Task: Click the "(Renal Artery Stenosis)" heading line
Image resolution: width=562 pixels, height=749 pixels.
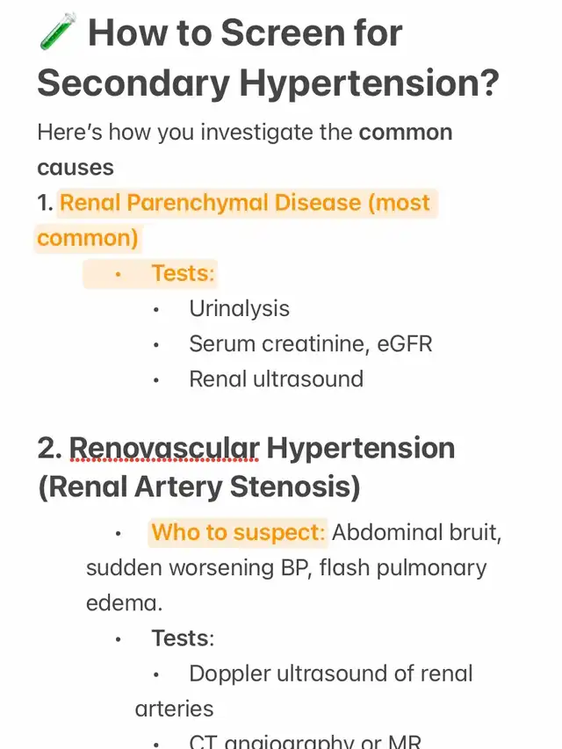Action: [199, 486]
